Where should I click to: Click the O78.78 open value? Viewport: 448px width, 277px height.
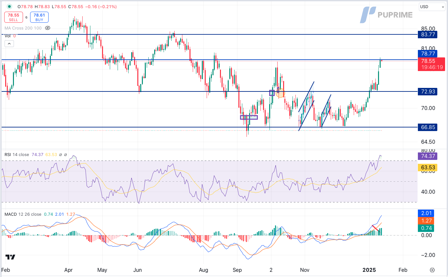25,6
